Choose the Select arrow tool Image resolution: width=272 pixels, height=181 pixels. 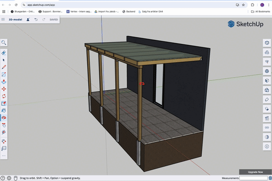[x=4, y=60]
